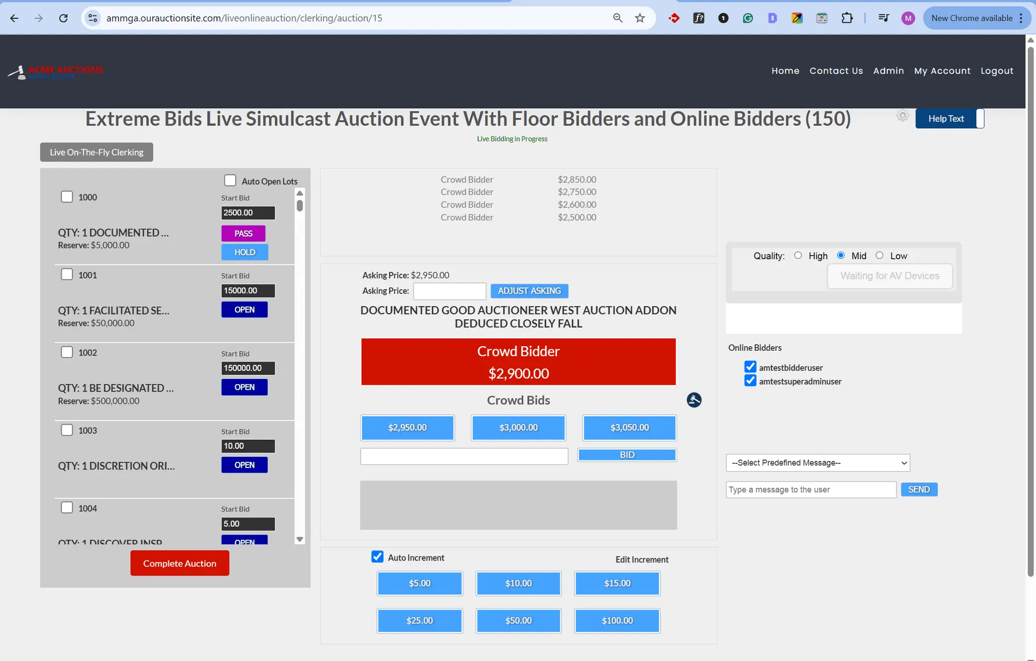Put lot 1000 on HOLD
This screenshot has height=661, width=1036.
tap(245, 252)
